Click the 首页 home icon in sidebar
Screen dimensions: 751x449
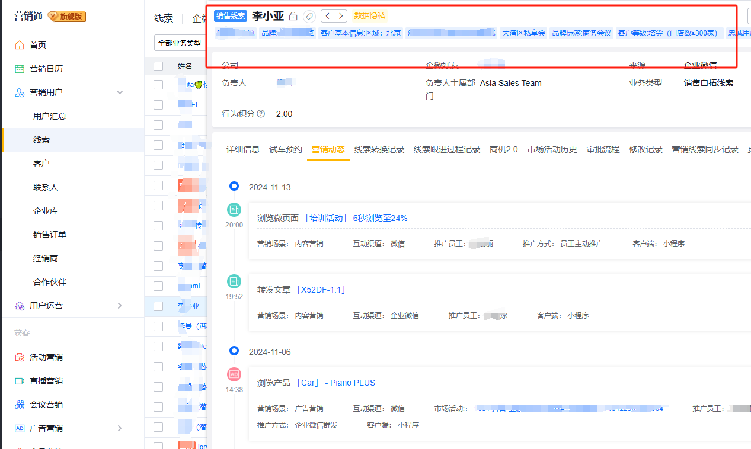[20, 45]
